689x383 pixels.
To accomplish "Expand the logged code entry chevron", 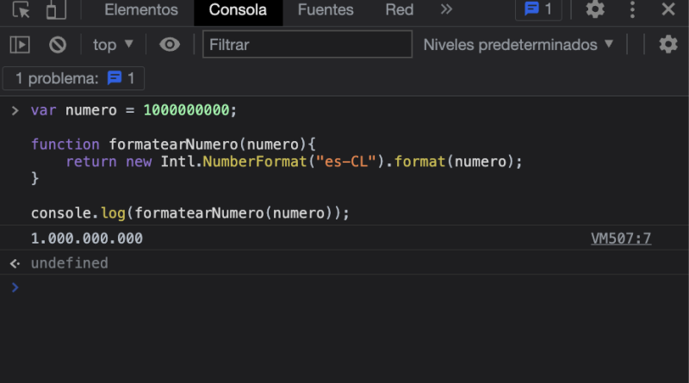I will pyautogui.click(x=15, y=111).
